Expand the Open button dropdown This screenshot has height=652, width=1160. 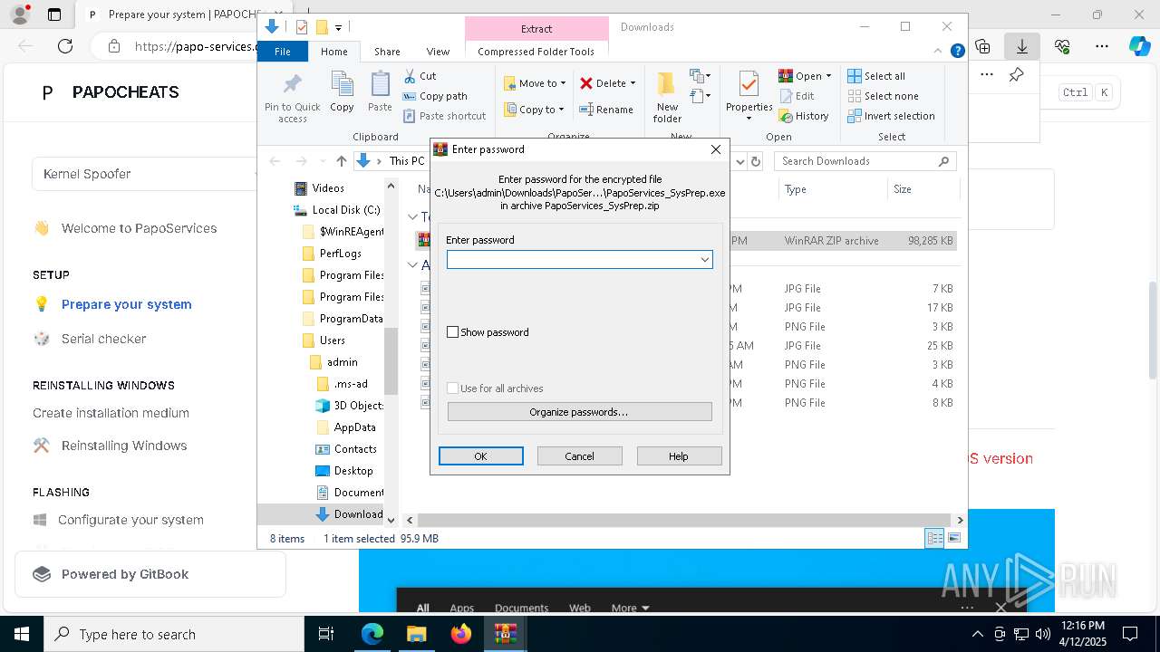[x=828, y=76]
